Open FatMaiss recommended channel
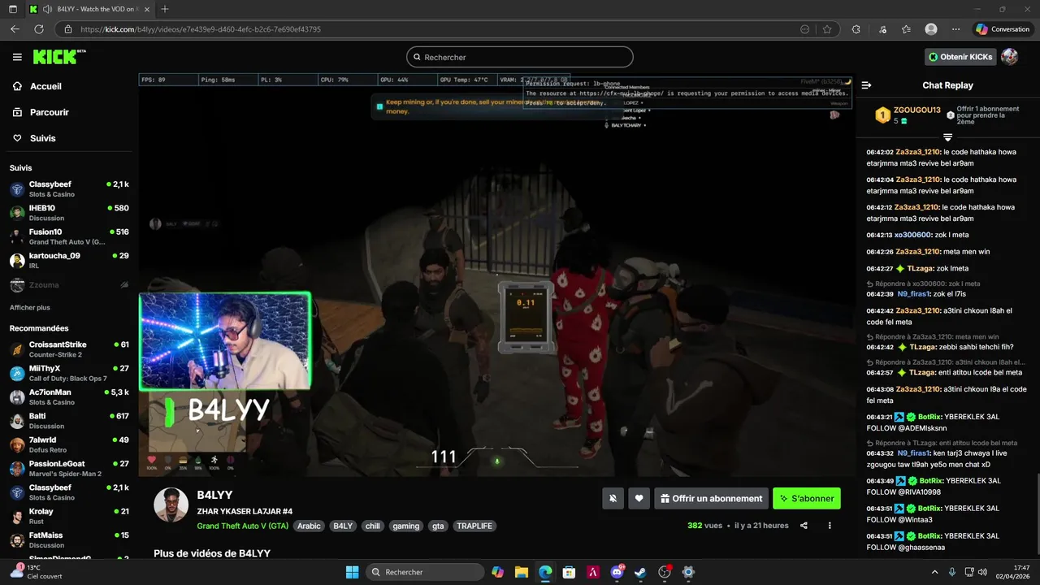This screenshot has height=585, width=1040. [x=69, y=540]
